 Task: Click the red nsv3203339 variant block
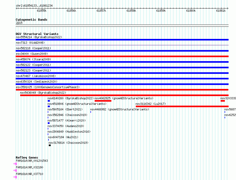tap(223, 101)
